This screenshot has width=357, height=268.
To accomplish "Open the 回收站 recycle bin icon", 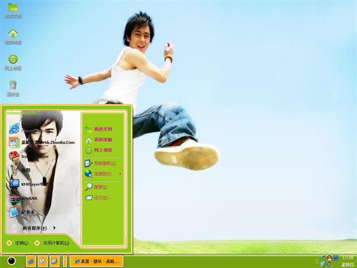I will coord(13,89).
